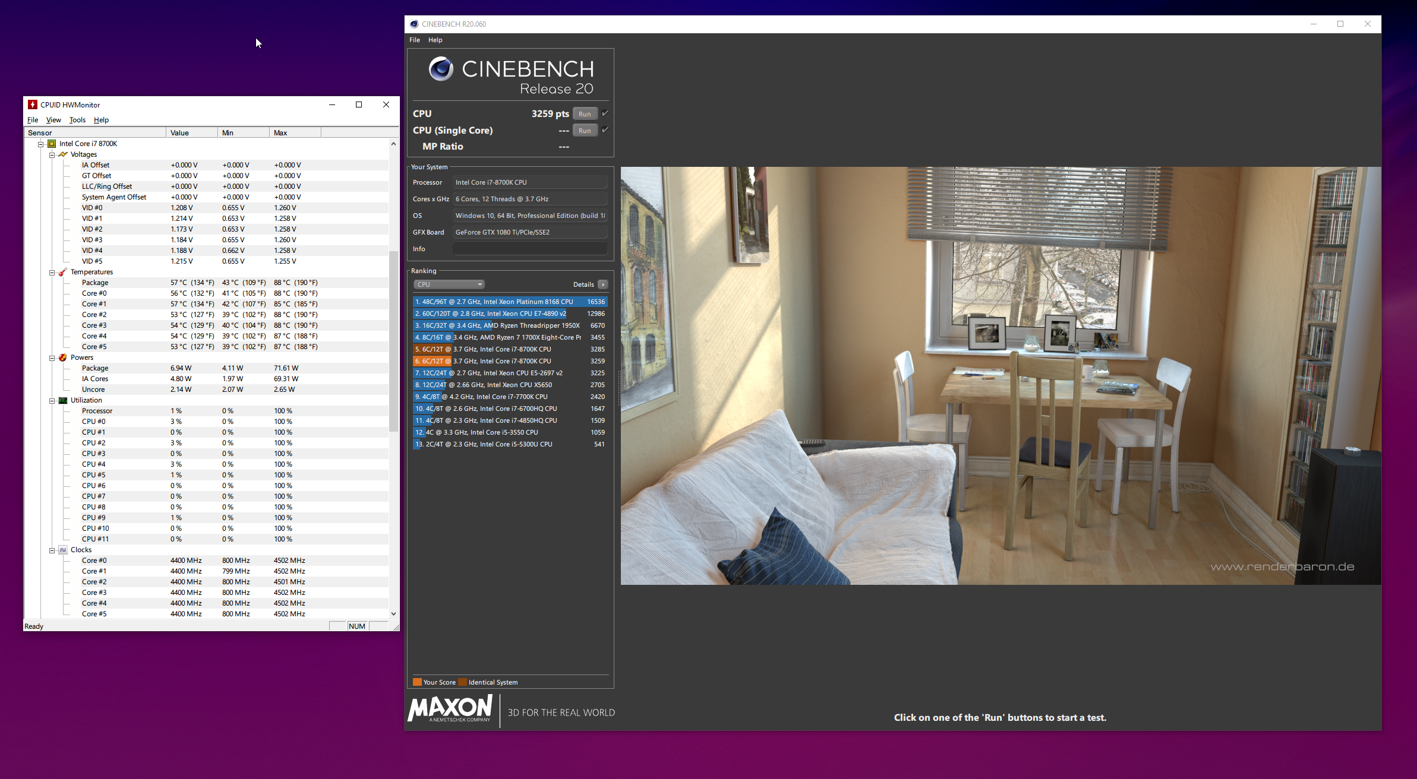
Task: Click the Identical System legend swatch
Action: pyautogui.click(x=462, y=682)
